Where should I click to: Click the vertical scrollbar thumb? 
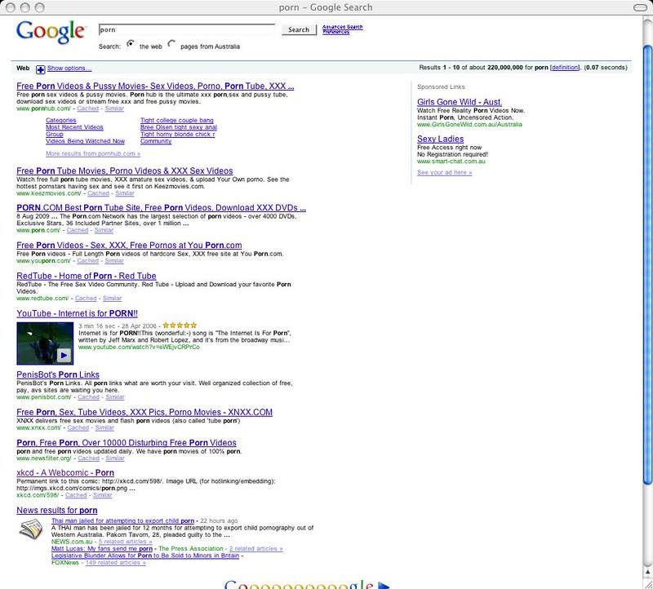[647, 265]
